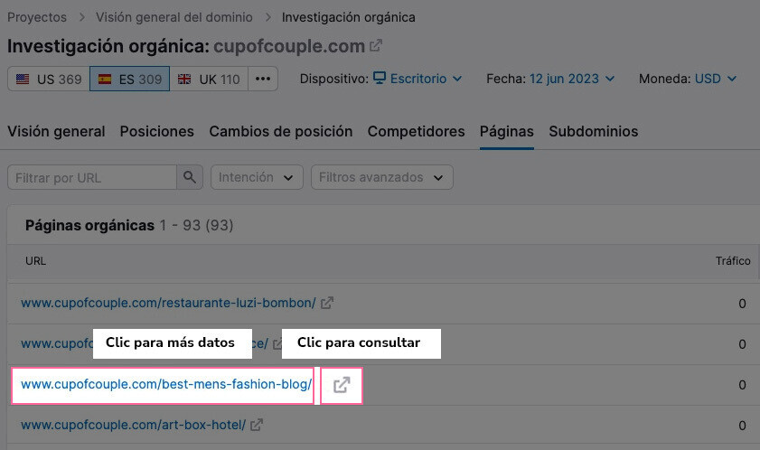Screen dimensions: 760x450
Task: Click traffic value 0 in art-box-hotel row
Action: [742, 426]
